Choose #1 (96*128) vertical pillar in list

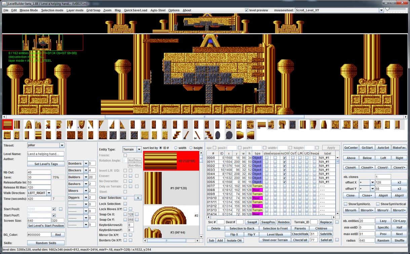click(x=171, y=188)
